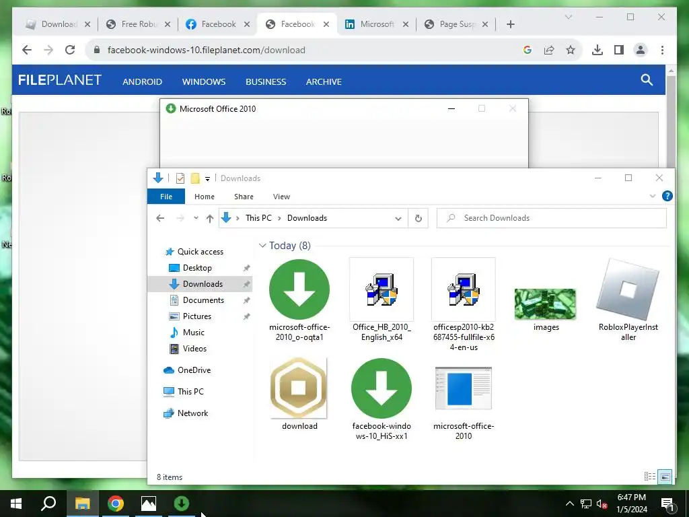Select microsoft-office-2010 screenshot thumbnail

(464, 388)
